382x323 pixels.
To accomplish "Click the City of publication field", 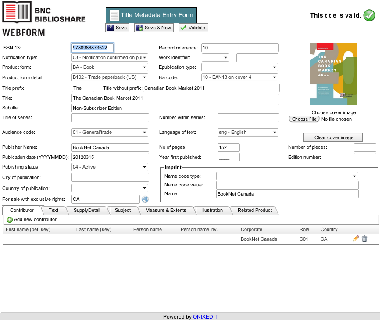I will click(x=111, y=178).
